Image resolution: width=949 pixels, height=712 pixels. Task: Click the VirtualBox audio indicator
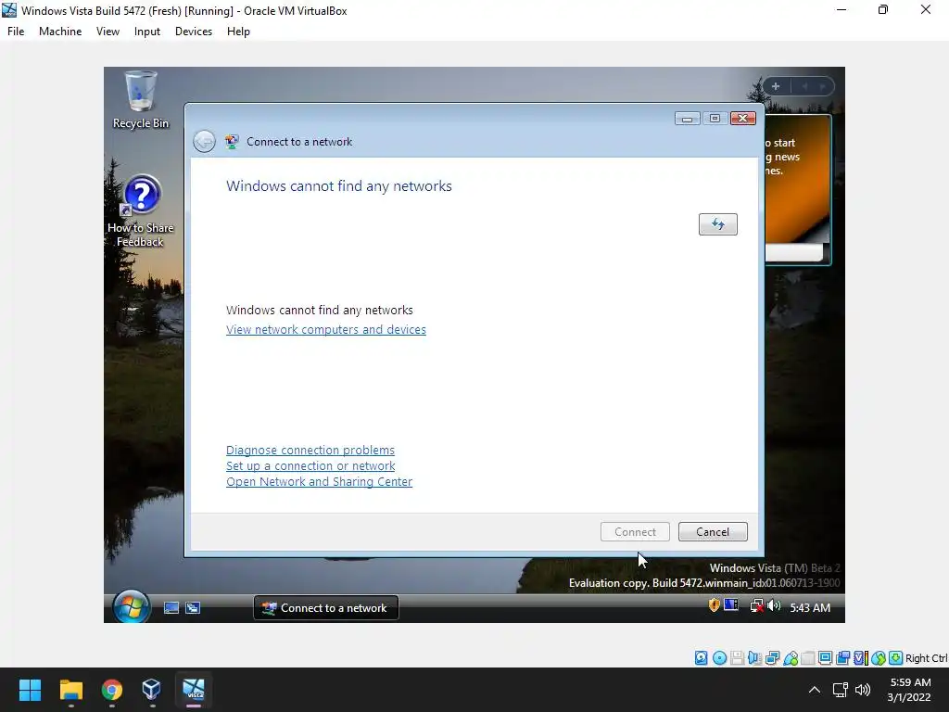tap(754, 658)
